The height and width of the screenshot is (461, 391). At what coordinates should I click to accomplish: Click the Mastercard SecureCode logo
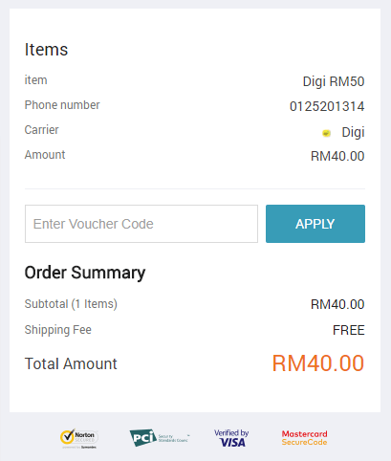304,438
